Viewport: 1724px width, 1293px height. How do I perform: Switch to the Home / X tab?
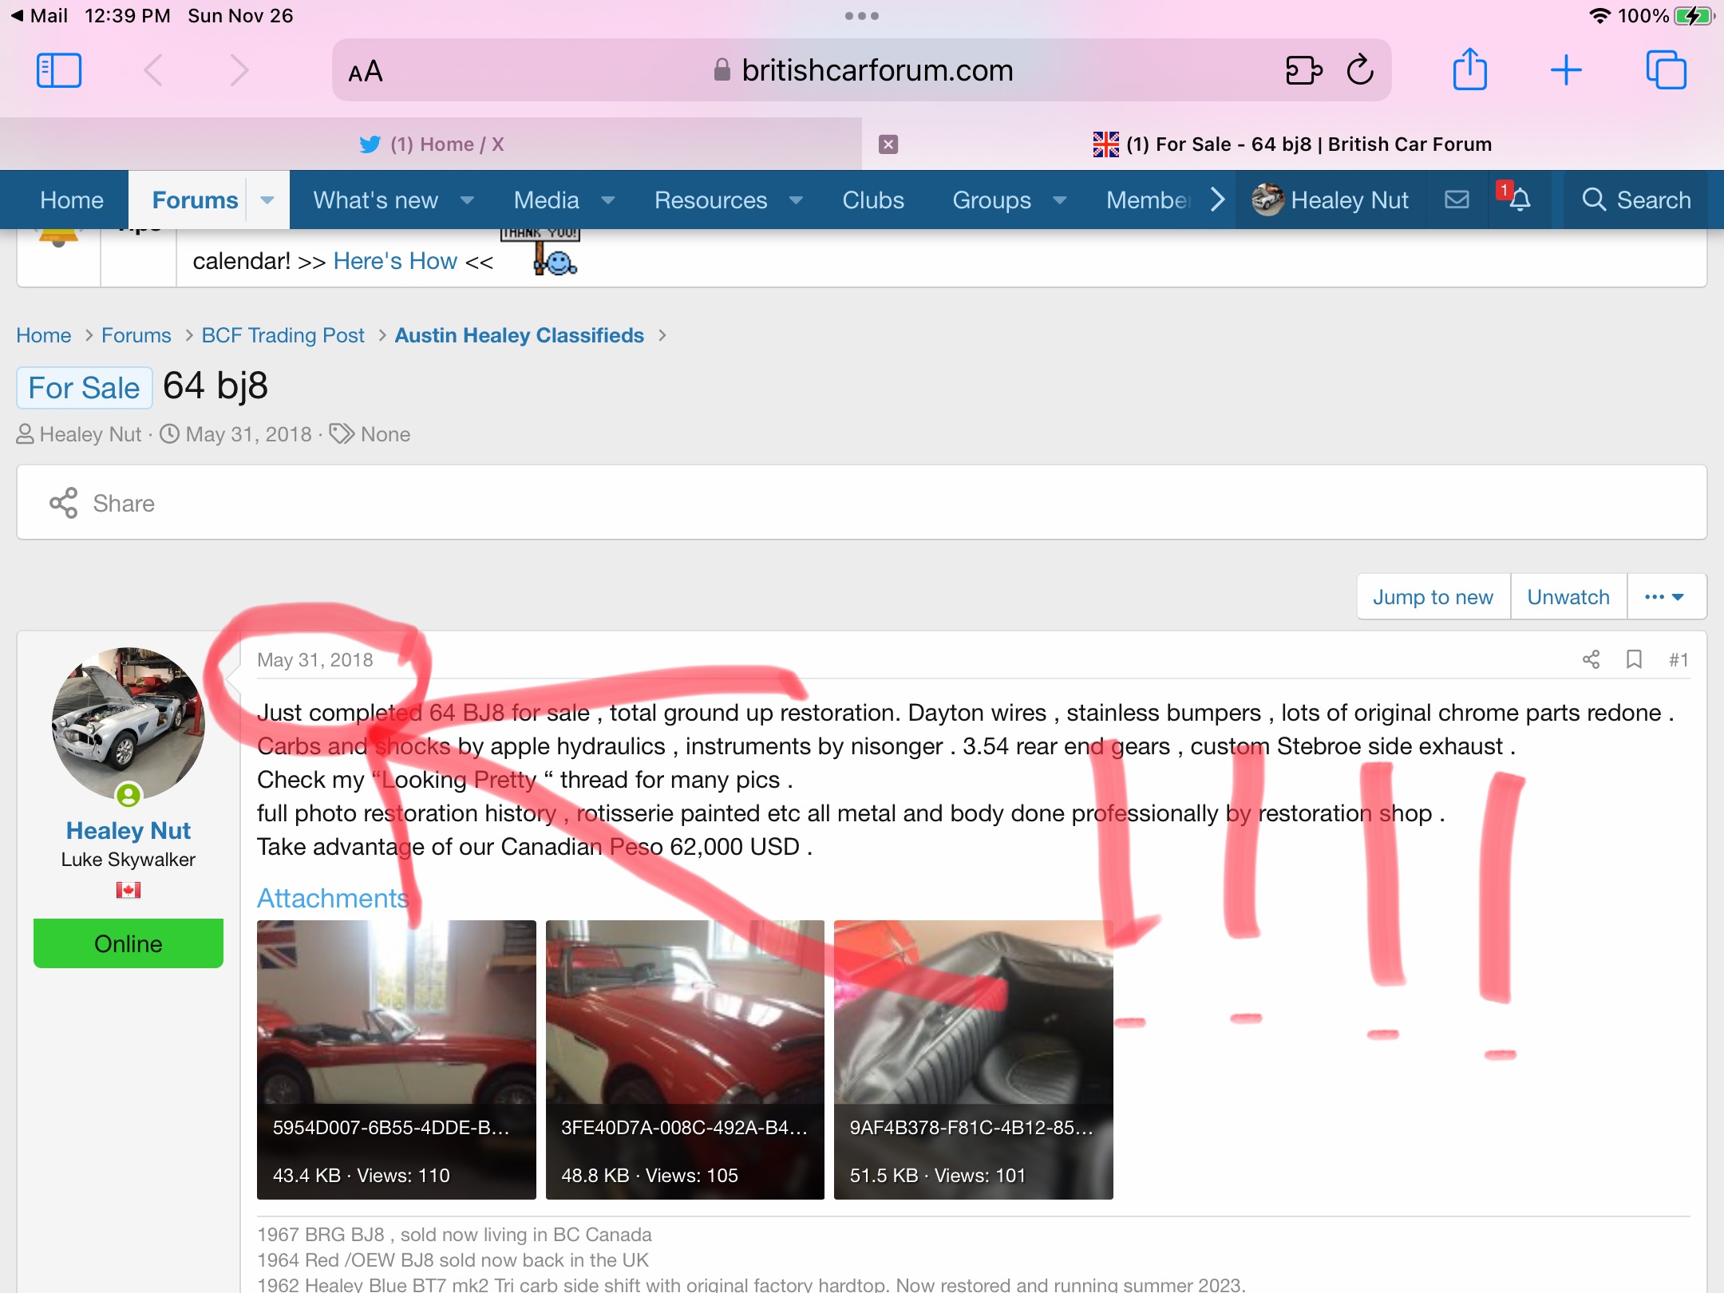point(431,144)
